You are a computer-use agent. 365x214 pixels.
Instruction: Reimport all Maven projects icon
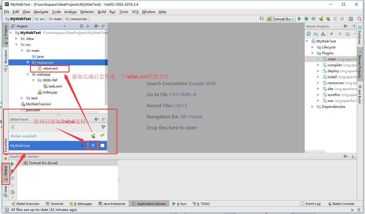(309, 34)
